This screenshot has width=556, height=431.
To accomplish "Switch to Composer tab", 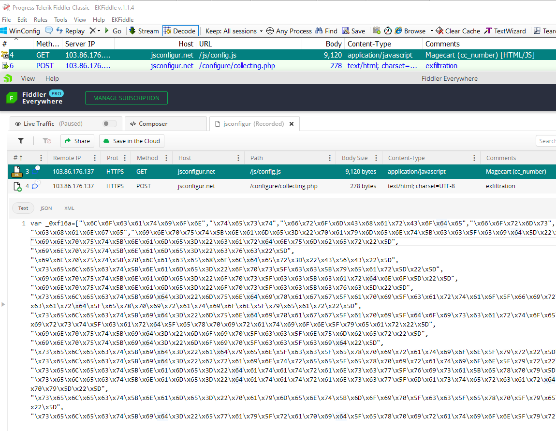I will [x=166, y=123].
